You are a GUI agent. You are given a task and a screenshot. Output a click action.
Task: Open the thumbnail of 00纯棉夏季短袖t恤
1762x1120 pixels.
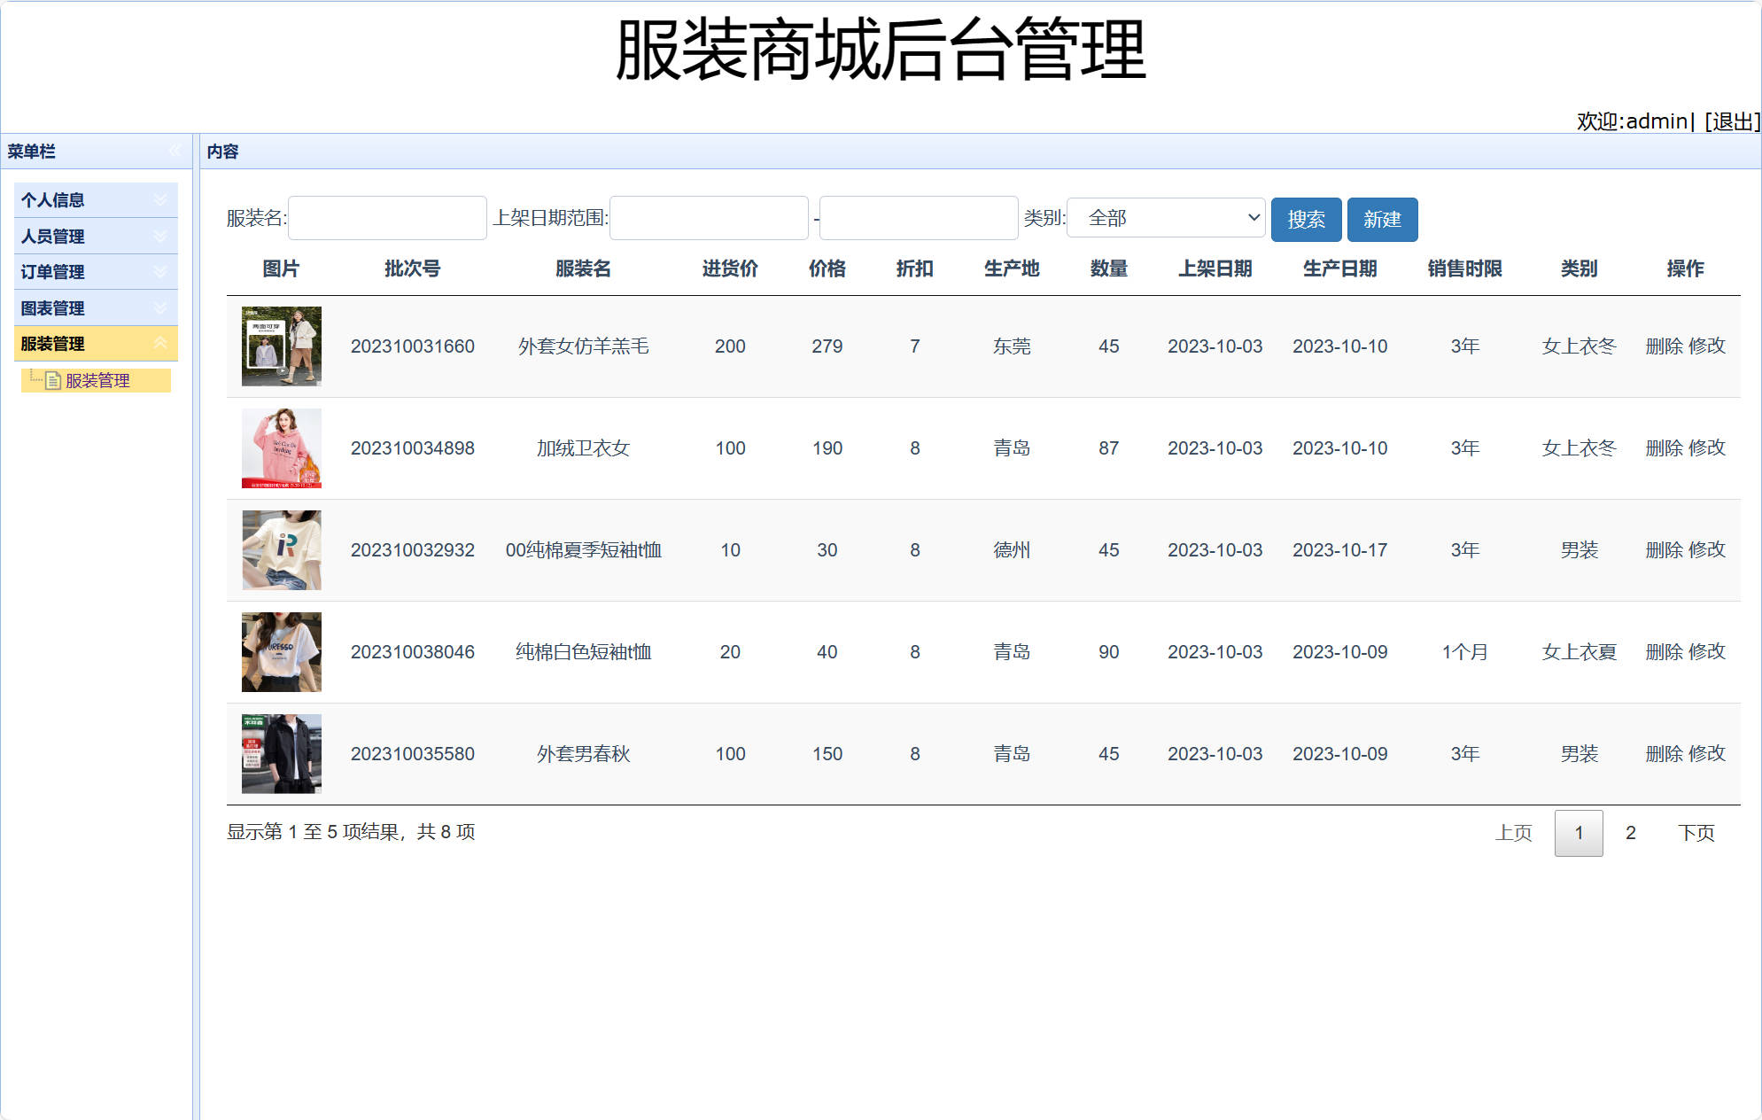[281, 549]
